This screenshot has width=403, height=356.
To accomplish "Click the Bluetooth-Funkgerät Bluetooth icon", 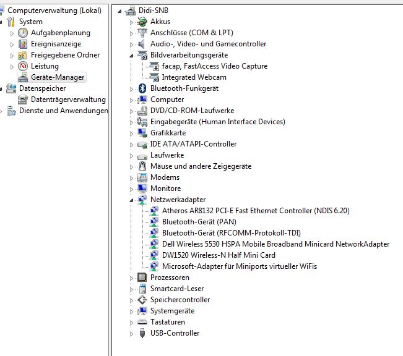I will tap(142, 88).
